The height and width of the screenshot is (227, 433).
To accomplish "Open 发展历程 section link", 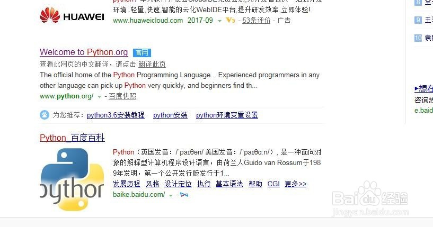I will pos(127,184).
